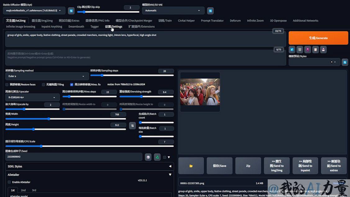The height and width of the screenshot is (197, 350).
Task: Click the generated parade image thumbnail
Action: coord(200,92)
